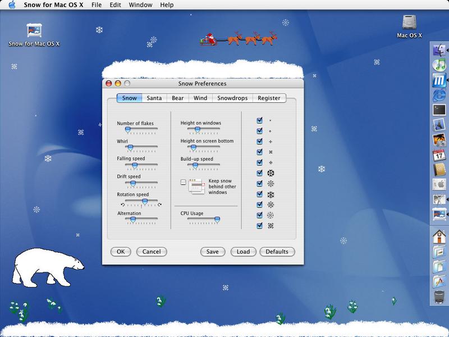The height and width of the screenshot is (337, 449).
Task: Uncheck the small circle flake checkbox
Action: [260, 131]
